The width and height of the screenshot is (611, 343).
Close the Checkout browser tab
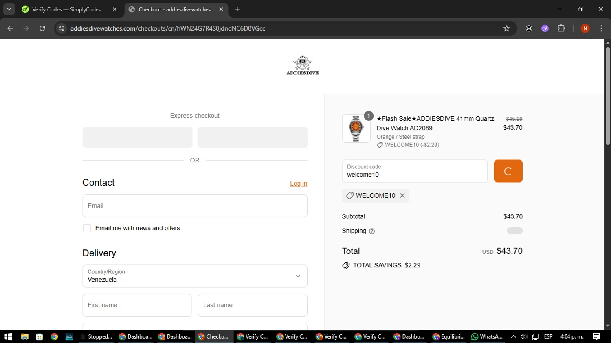click(x=221, y=9)
